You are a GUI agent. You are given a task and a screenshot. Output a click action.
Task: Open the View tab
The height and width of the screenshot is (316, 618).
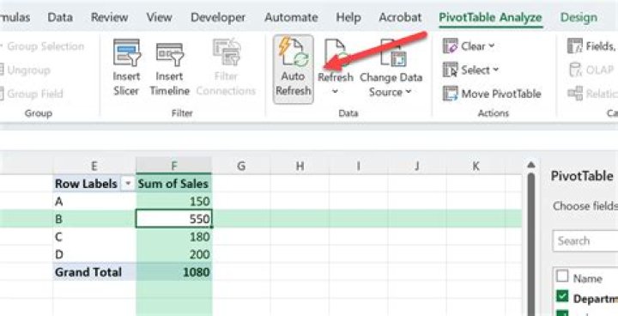pos(160,17)
